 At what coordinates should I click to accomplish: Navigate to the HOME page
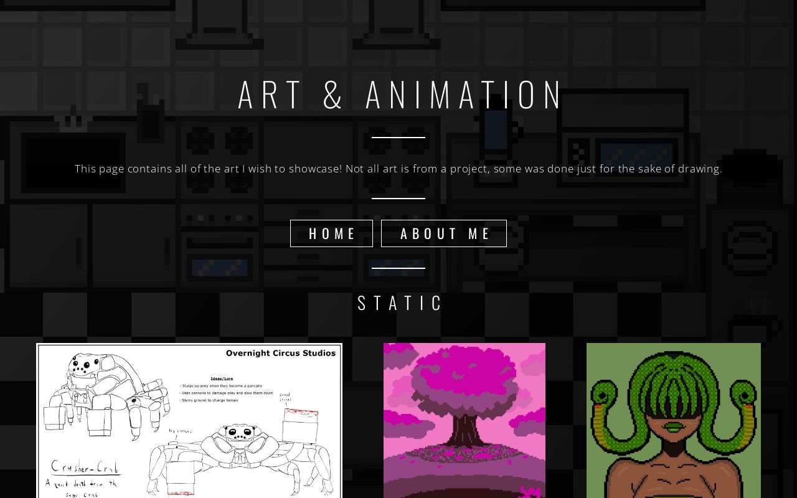[331, 233]
